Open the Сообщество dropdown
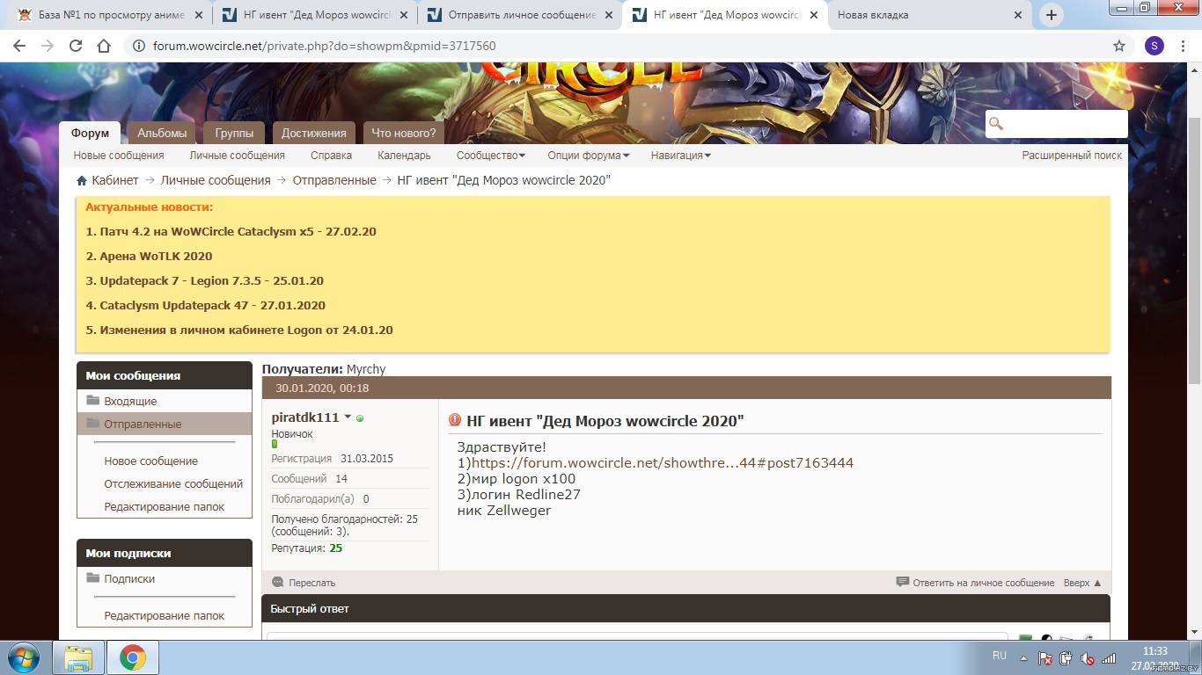The width and height of the screenshot is (1202, 675). [490, 156]
